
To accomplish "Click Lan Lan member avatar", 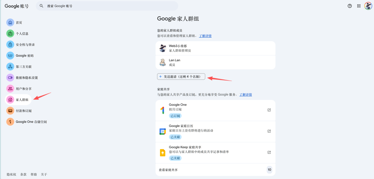I will (163, 62).
